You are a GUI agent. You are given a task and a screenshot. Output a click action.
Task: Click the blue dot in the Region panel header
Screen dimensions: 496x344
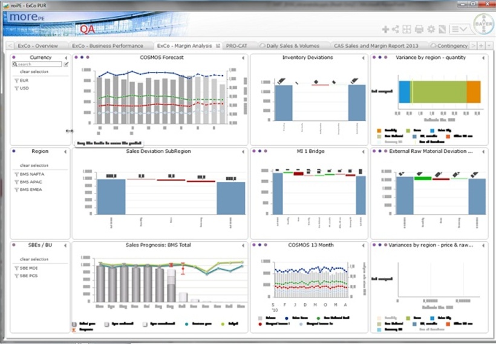(x=13, y=151)
